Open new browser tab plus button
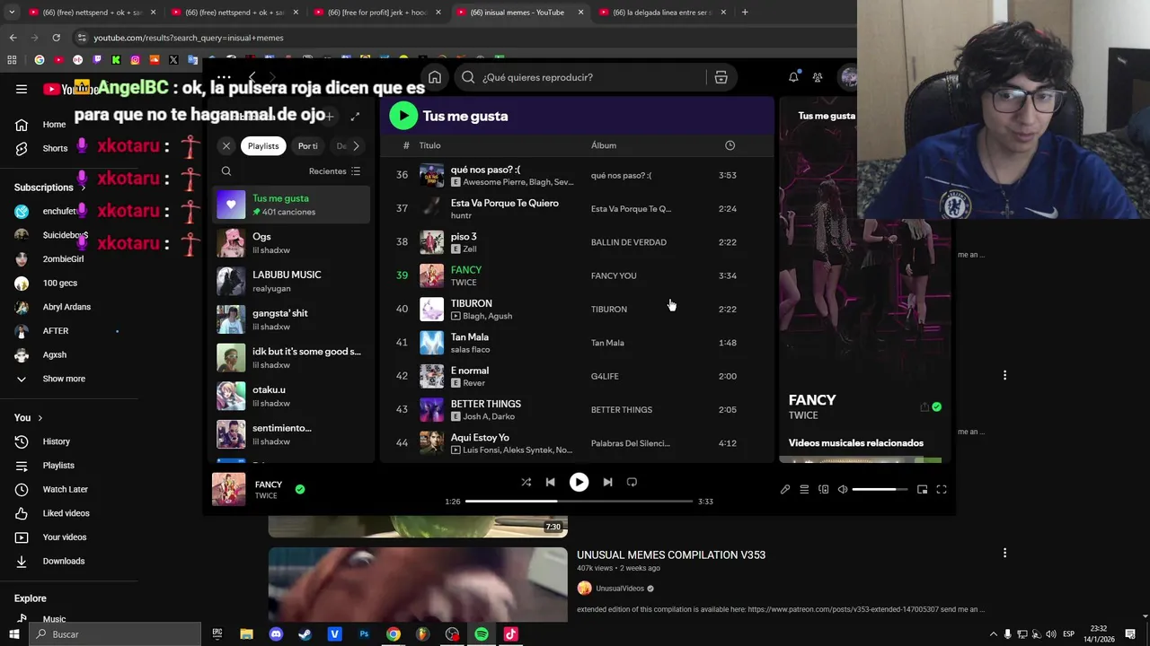Image resolution: width=1150 pixels, height=646 pixels. (745, 13)
